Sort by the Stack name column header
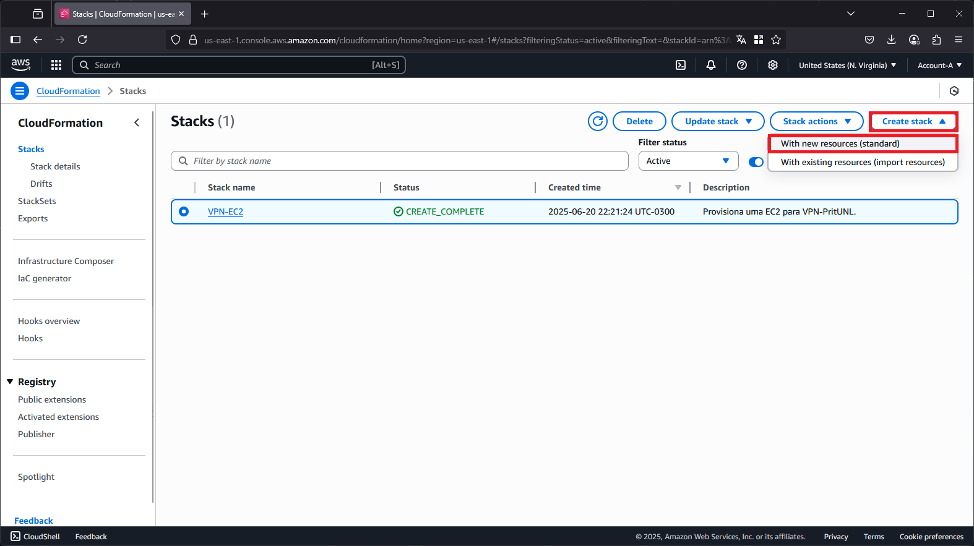 tap(231, 187)
